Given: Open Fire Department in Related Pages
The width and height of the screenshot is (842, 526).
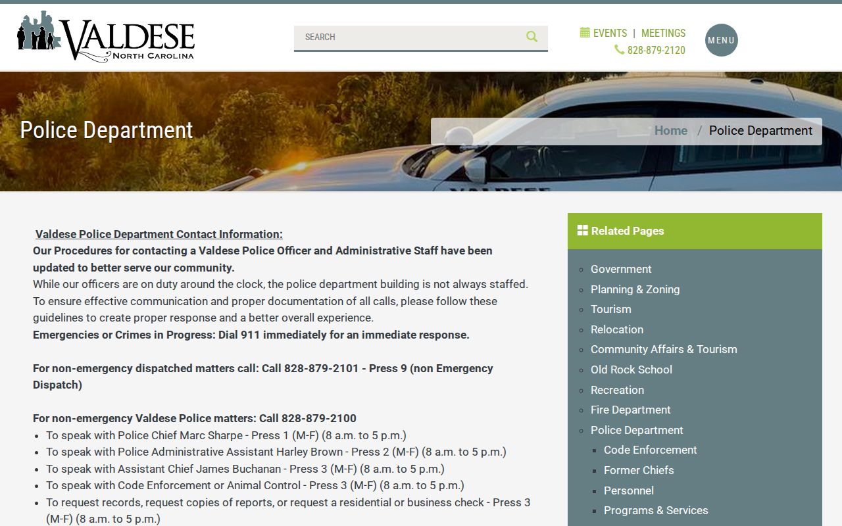Looking at the screenshot, I should coord(630,410).
